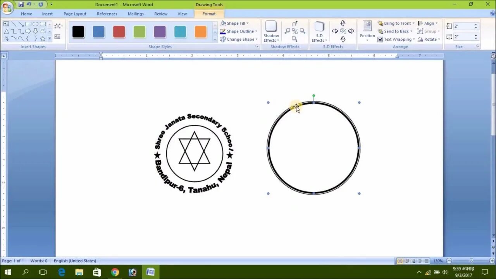
Task: Open the Shadow Effects menu
Action: coord(271,32)
